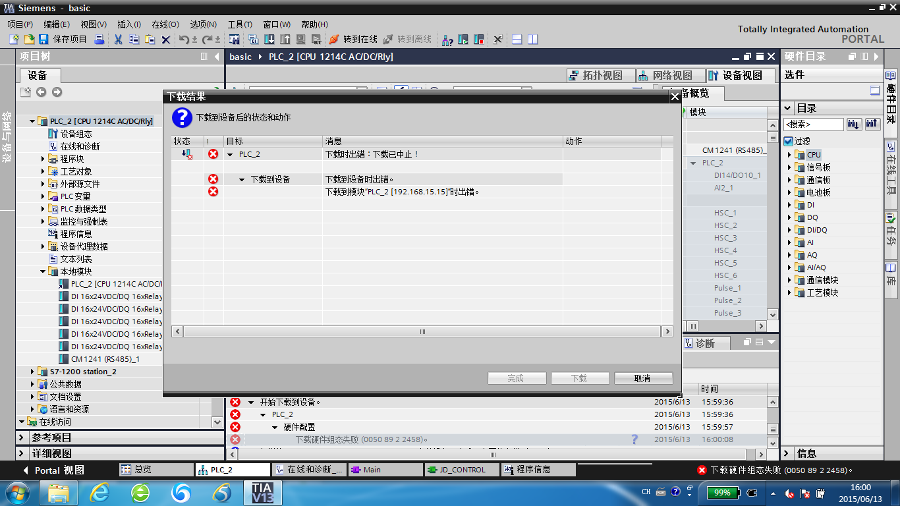Collapse the 下载到设备 row in dialog
The width and height of the screenshot is (900, 506).
(x=242, y=179)
